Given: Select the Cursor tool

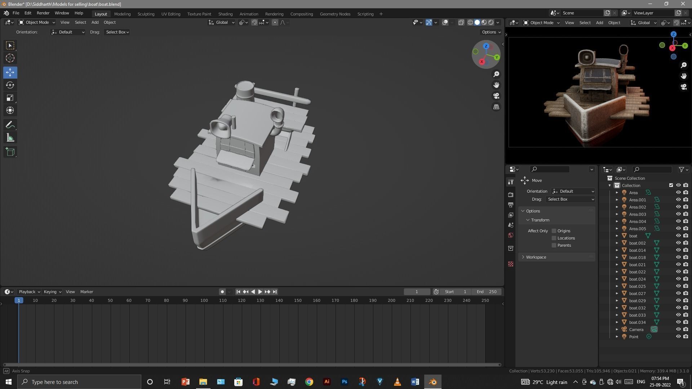Looking at the screenshot, I should [10, 58].
